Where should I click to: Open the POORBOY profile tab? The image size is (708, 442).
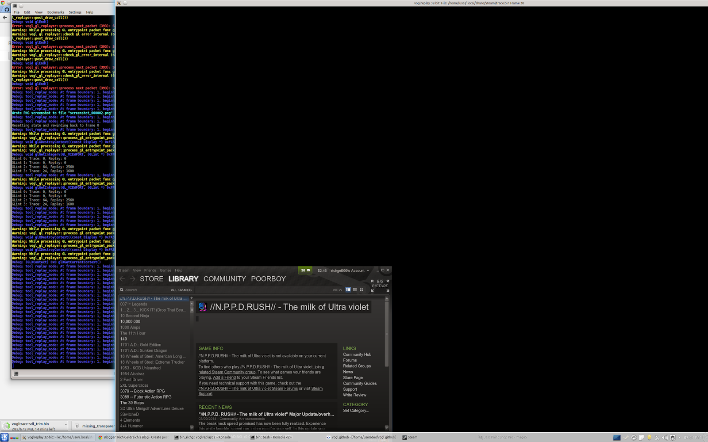pyautogui.click(x=269, y=279)
